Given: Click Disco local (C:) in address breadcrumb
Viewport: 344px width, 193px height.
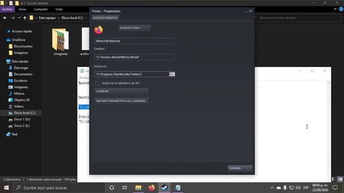Looking at the screenshot, I should click(72, 18).
